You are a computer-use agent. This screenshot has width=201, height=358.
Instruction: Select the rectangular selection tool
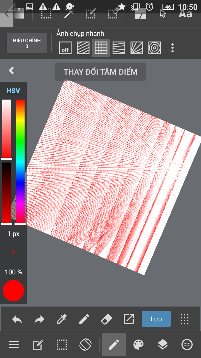pyautogui.click(x=46, y=13)
